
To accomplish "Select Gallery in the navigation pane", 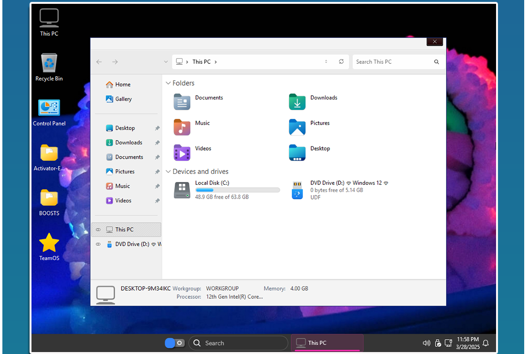I will pos(123,99).
